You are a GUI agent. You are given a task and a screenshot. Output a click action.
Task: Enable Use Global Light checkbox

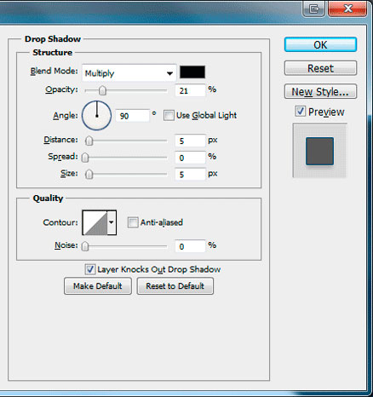pos(169,116)
